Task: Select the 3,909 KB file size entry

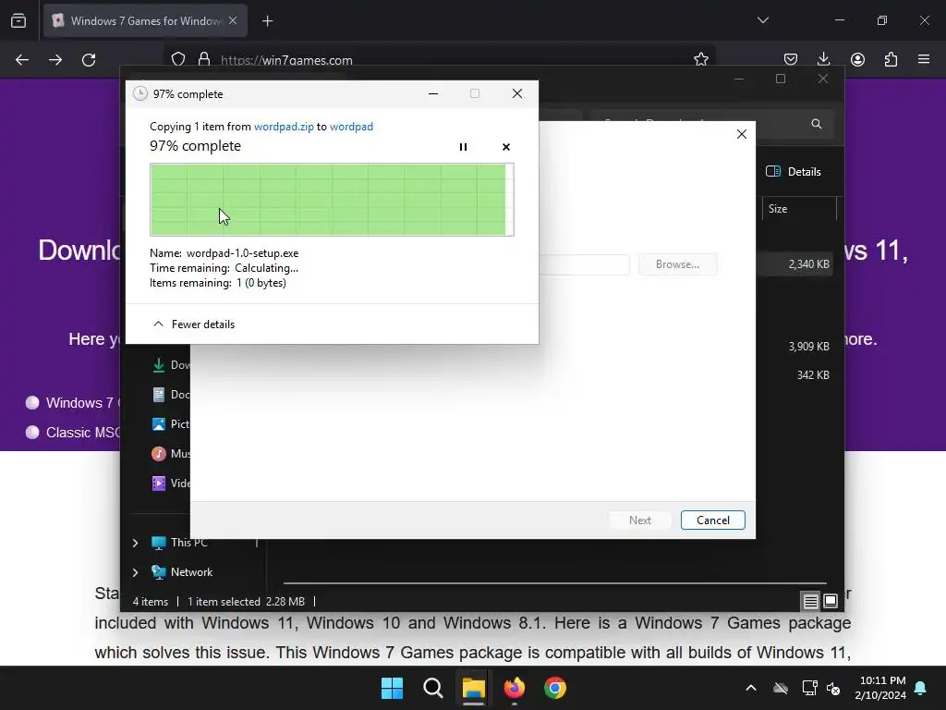Action: [808, 347]
